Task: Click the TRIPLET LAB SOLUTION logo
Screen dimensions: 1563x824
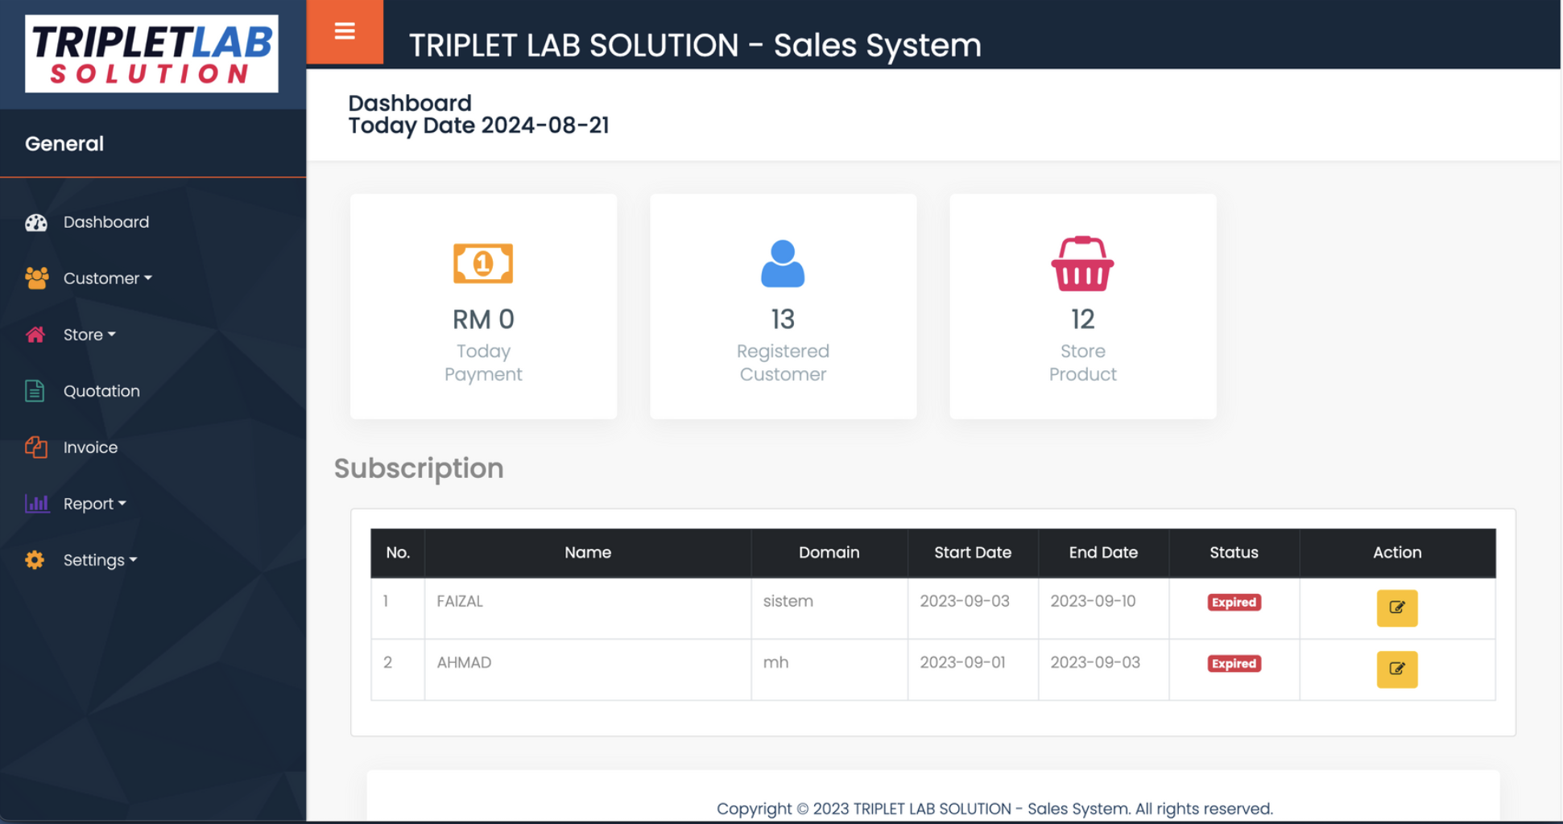Action: (x=151, y=54)
